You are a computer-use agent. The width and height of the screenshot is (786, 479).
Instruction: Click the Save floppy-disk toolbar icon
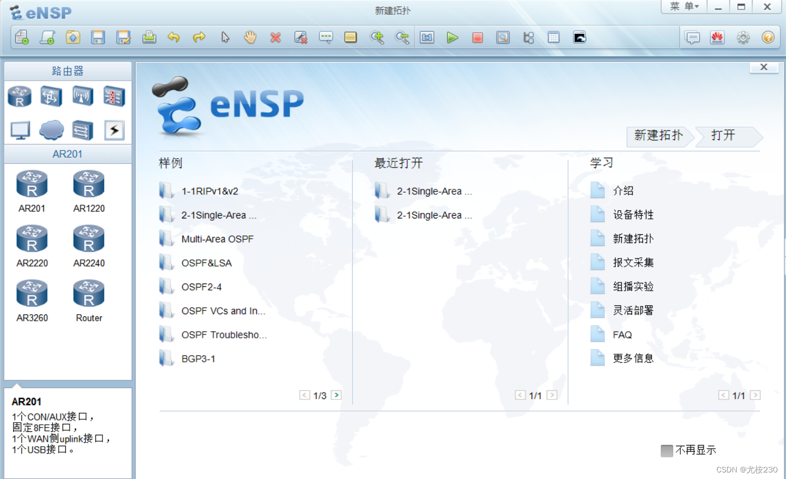click(98, 37)
